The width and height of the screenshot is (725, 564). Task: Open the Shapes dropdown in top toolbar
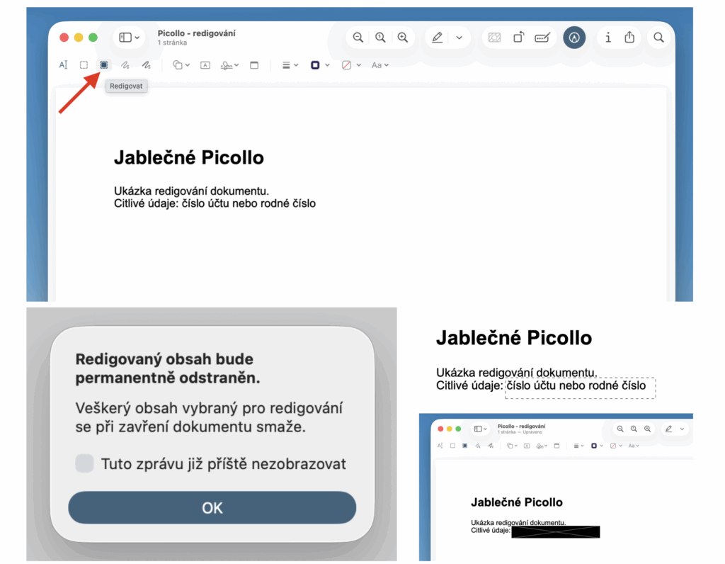[x=181, y=65]
